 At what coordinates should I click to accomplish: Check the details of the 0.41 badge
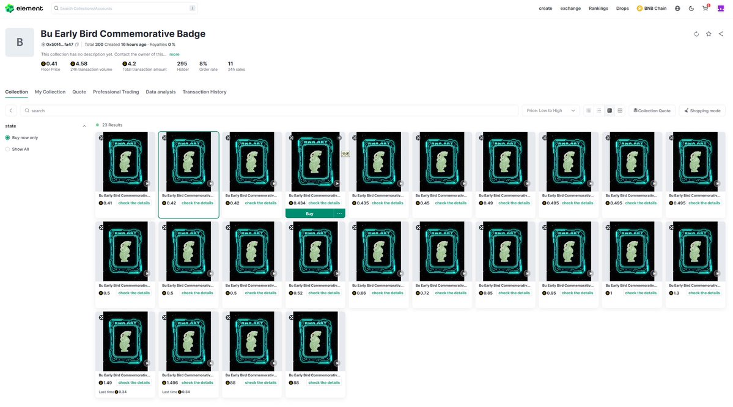coord(134,203)
